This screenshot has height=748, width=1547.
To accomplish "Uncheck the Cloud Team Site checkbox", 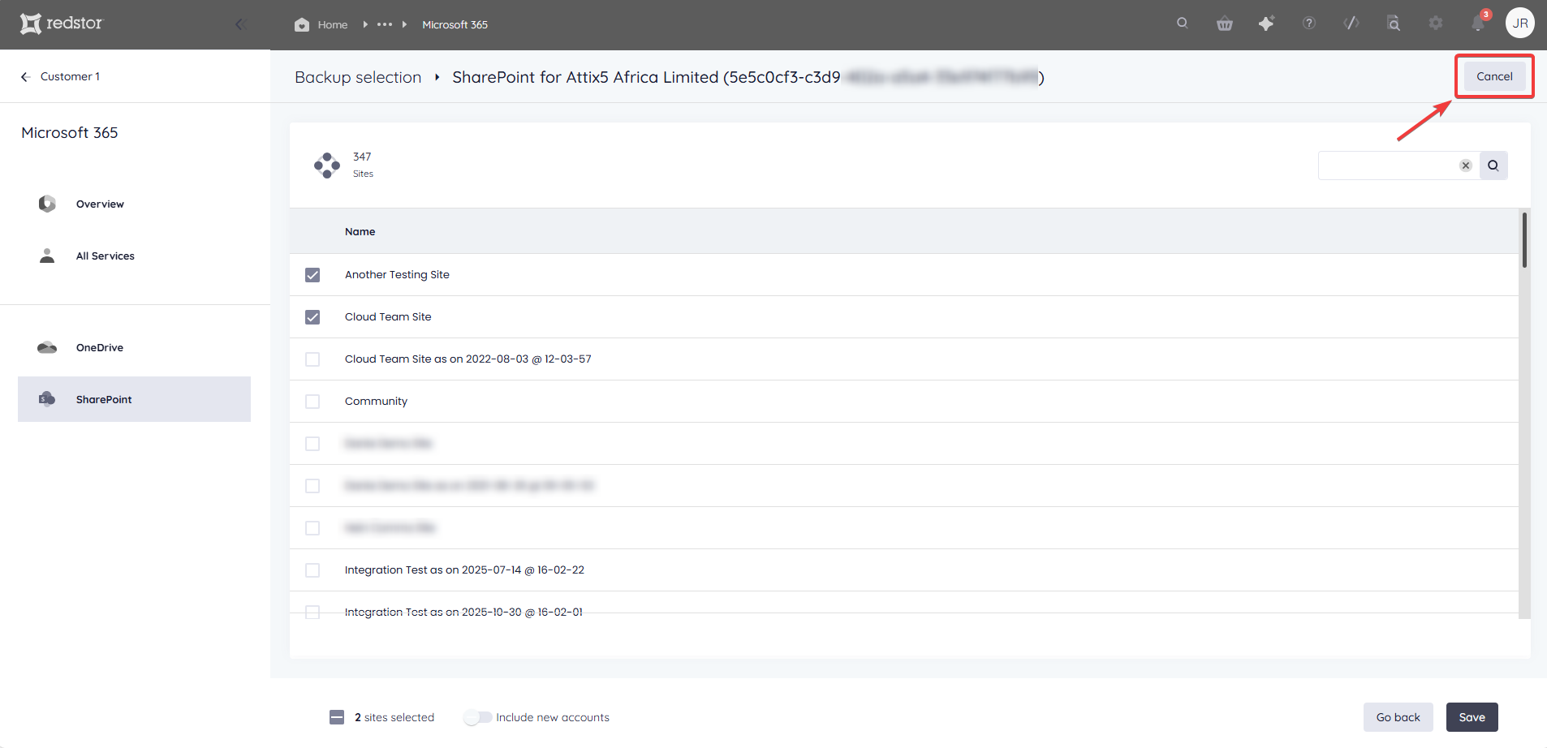I will 312,317.
